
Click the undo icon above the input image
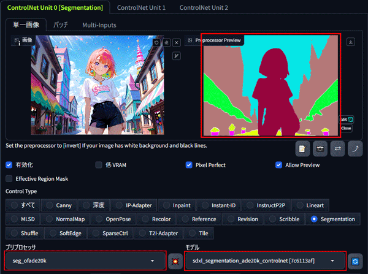tap(156, 42)
